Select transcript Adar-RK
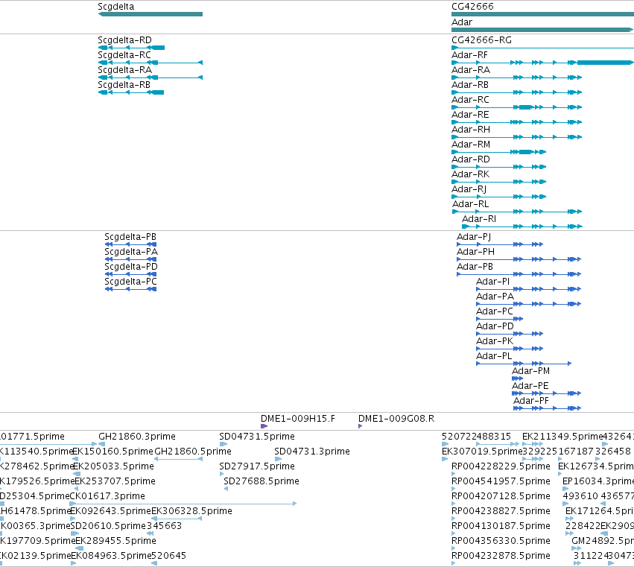Screen dimensions: 634x567 click(x=471, y=174)
